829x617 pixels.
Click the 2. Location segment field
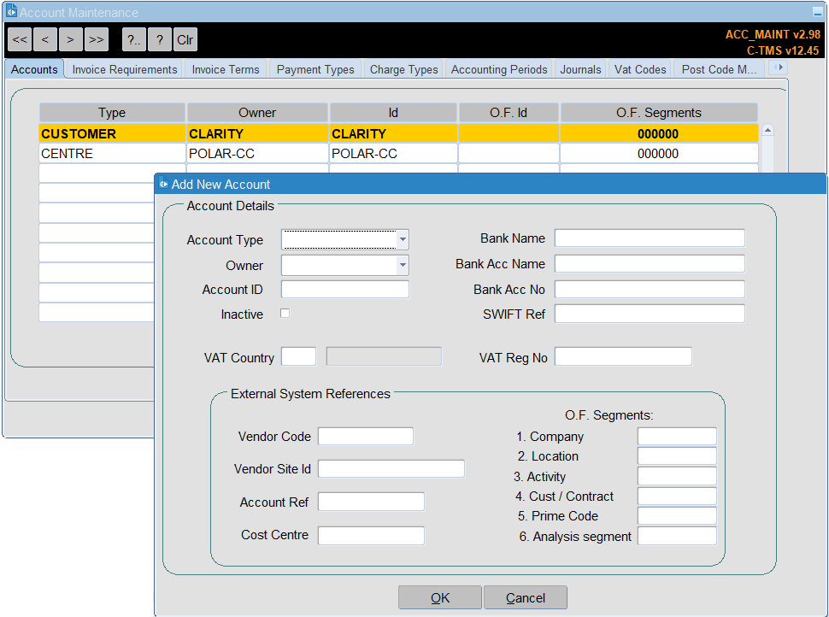pos(677,455)
